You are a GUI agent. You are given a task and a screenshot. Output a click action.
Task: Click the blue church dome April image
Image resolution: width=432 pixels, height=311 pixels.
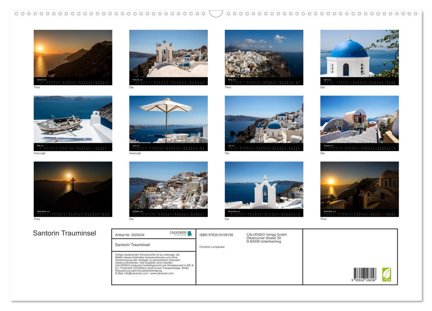pos(359,53)
